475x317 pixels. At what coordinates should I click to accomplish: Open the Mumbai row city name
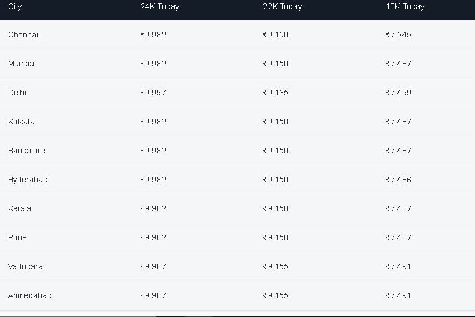22,64
